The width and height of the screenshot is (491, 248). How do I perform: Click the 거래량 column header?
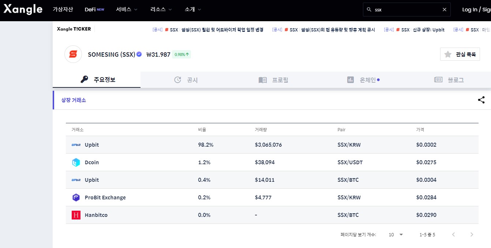[x=261, y=130]
